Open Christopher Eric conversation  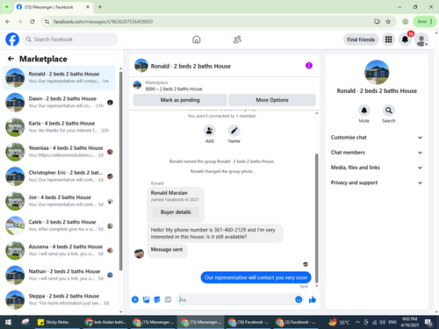(x=59, y=176)
